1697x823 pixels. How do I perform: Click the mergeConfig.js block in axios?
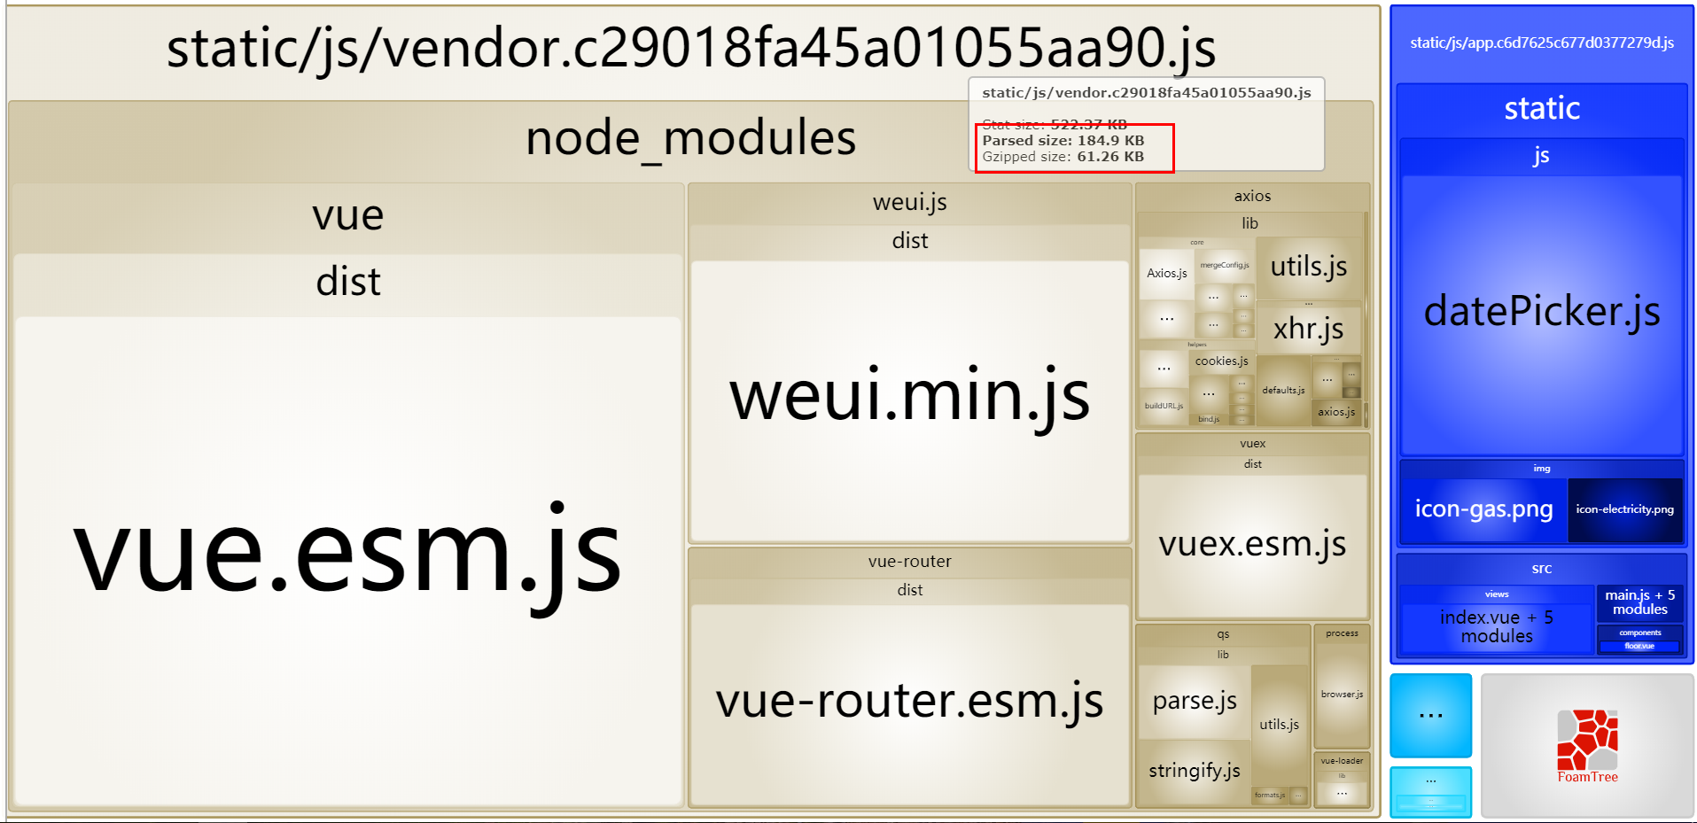tap(1225, 266)
